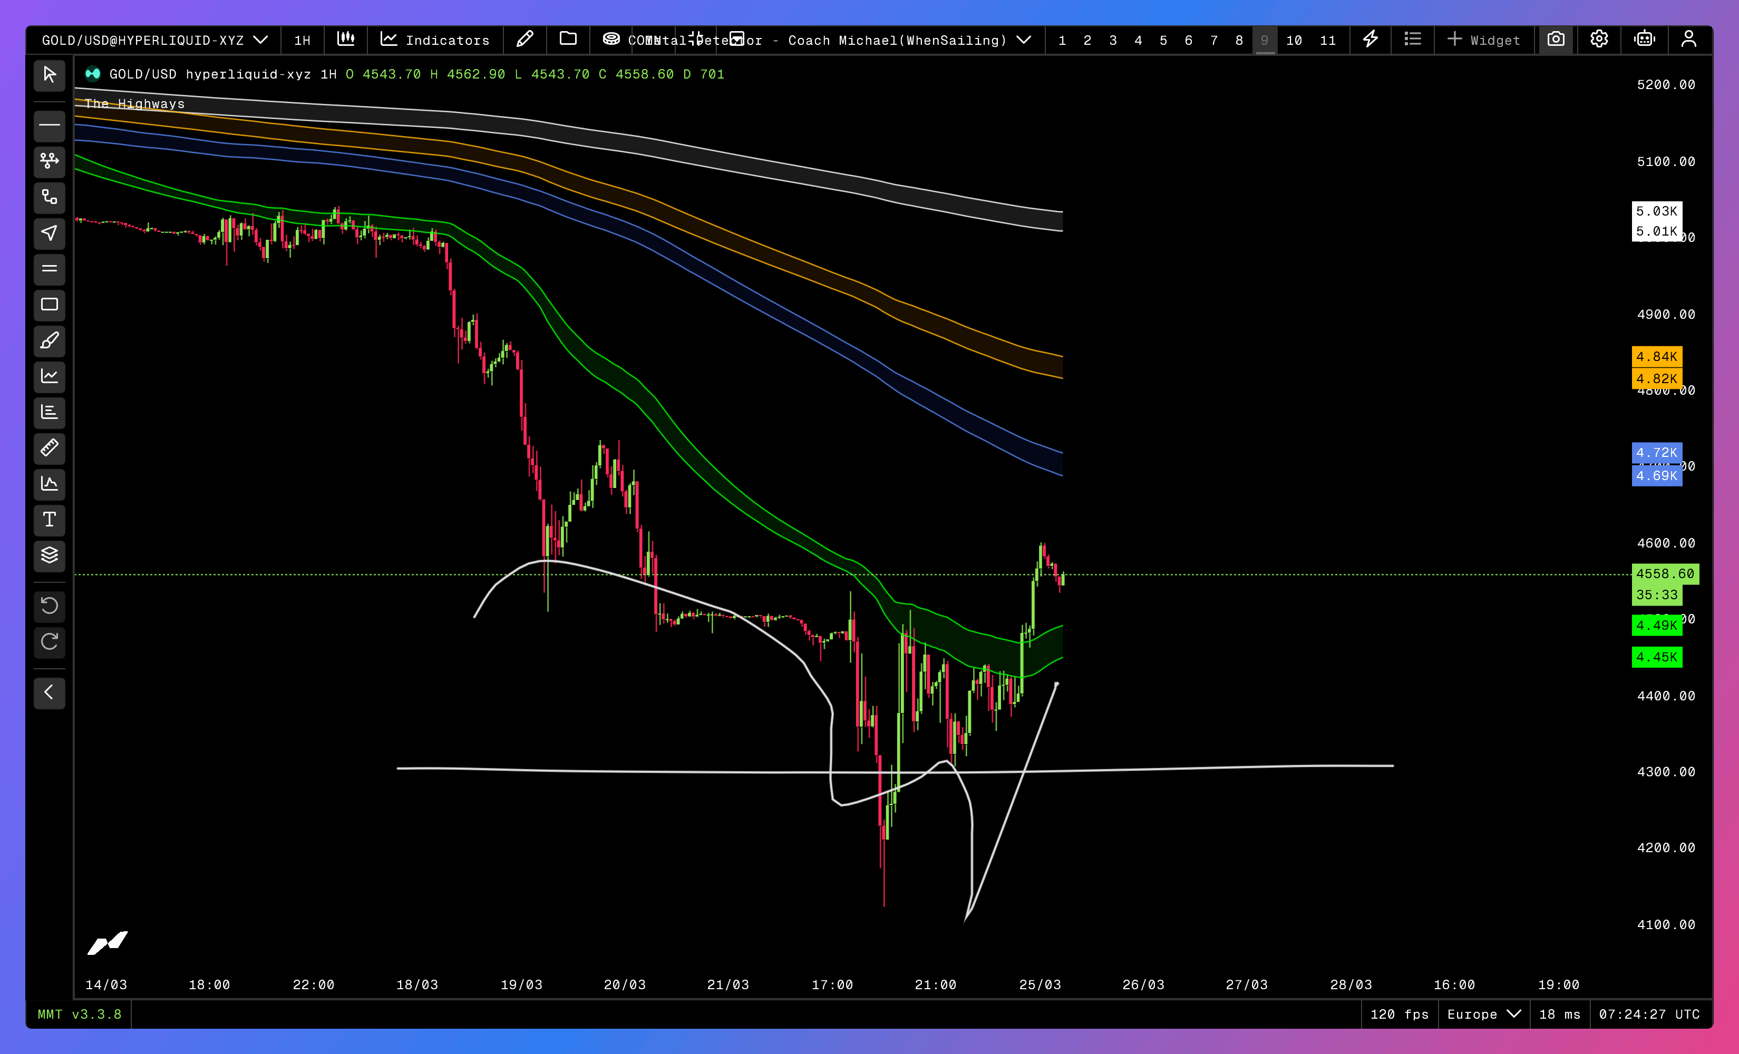Select the rectangle shape tool
This screenshot has width=1739, height=1054.
(50, 305)
